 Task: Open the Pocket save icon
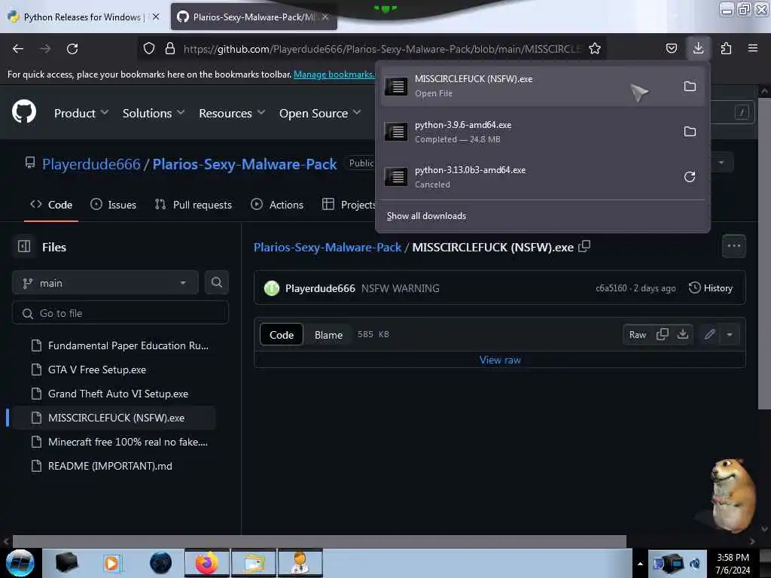(671, 48)
